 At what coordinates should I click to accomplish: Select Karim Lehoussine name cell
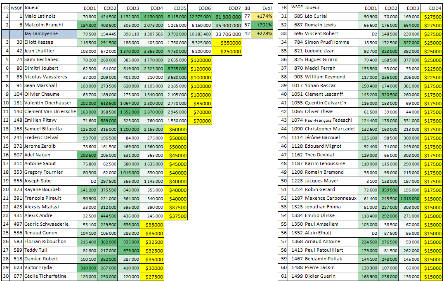[x=331, y=164]
